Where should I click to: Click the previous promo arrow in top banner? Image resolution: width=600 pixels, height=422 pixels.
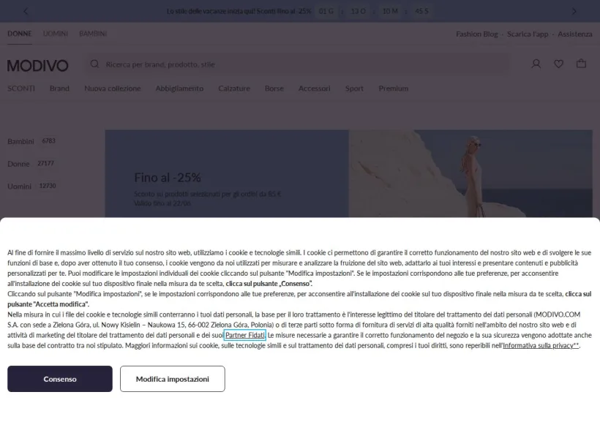(26, 11)
